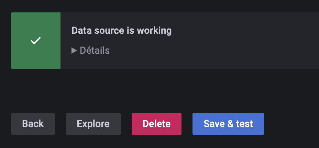
Task: Toggle the Détails section open
Action: tap(91, 51)
